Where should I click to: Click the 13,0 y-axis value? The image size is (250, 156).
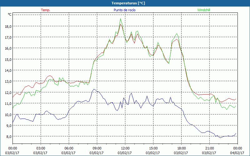(x=8, y=81)
